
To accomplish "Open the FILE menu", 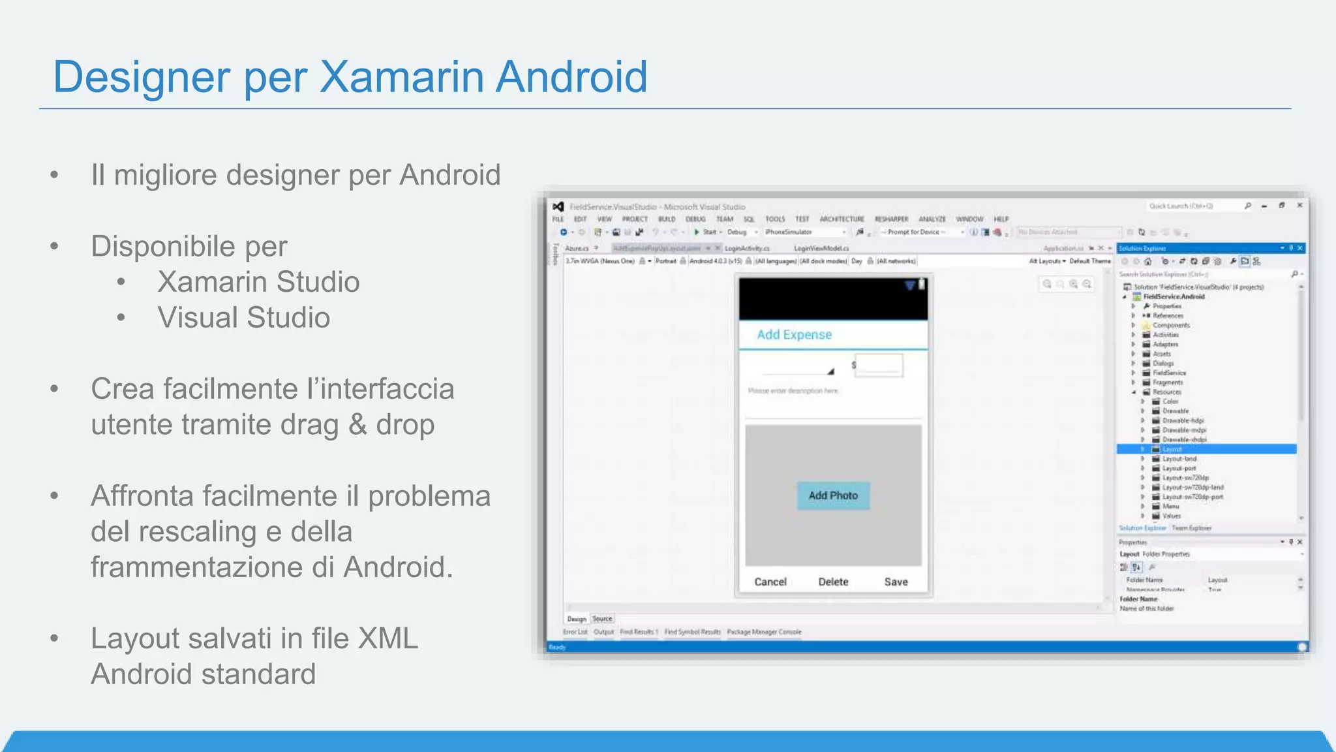I will point(558,219).
